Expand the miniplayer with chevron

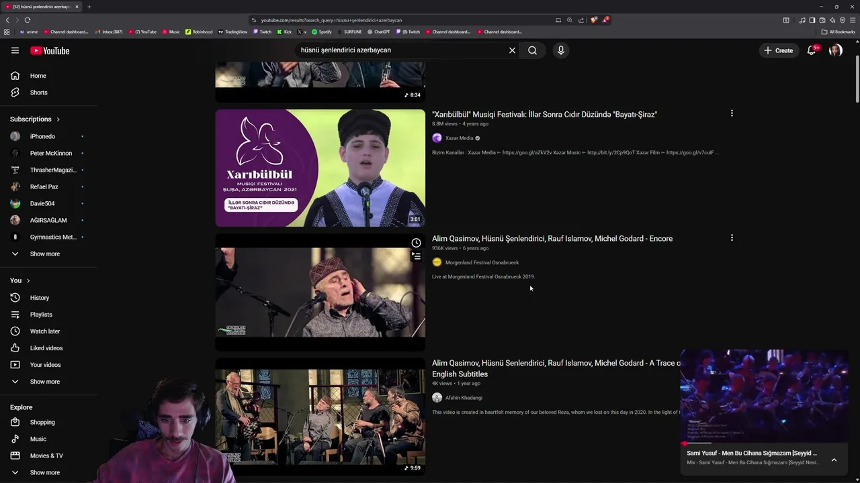[834, 460]
